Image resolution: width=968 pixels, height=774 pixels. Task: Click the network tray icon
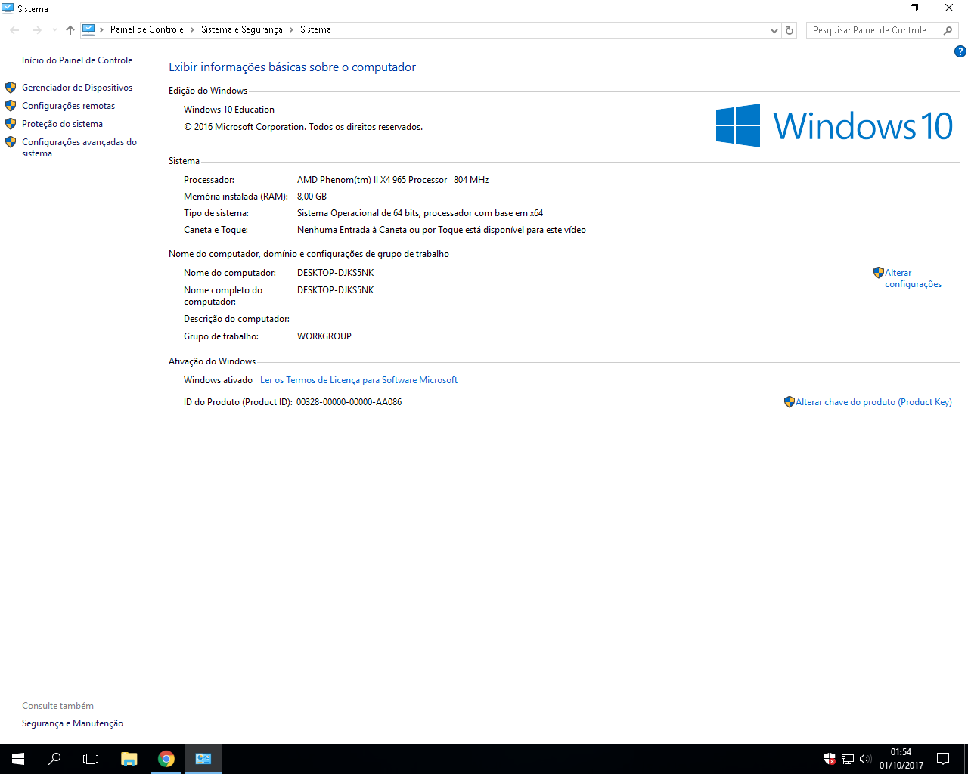(x=848, y=759)
